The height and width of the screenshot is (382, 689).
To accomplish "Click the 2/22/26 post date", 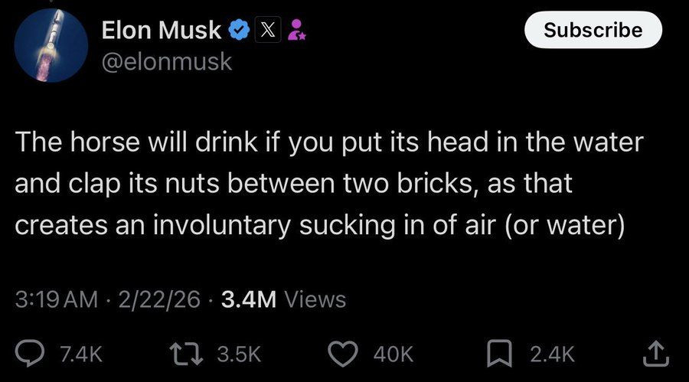I will [x=159, y=299].
